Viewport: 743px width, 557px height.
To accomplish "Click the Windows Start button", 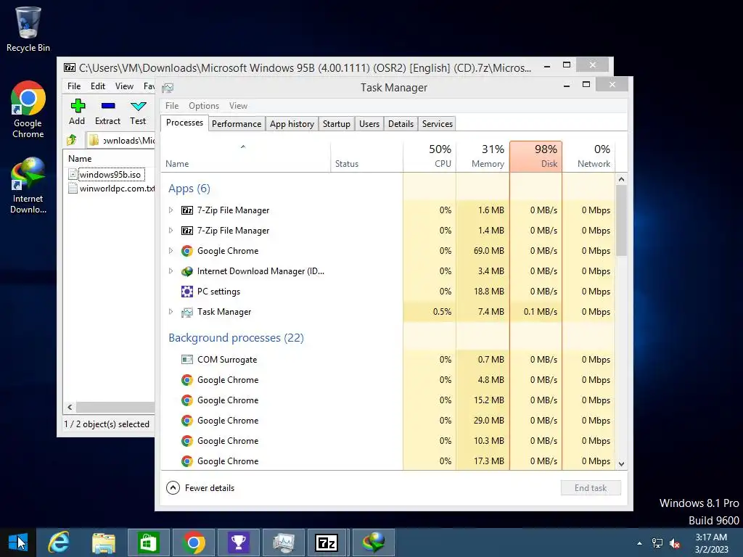I will pyautogui.click(x=17, y=542).
